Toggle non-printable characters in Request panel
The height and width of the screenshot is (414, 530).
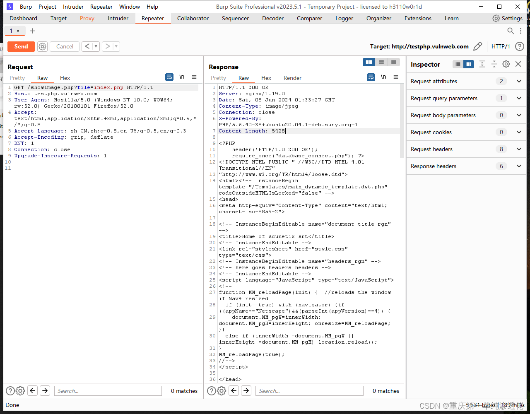pos(182,77)
